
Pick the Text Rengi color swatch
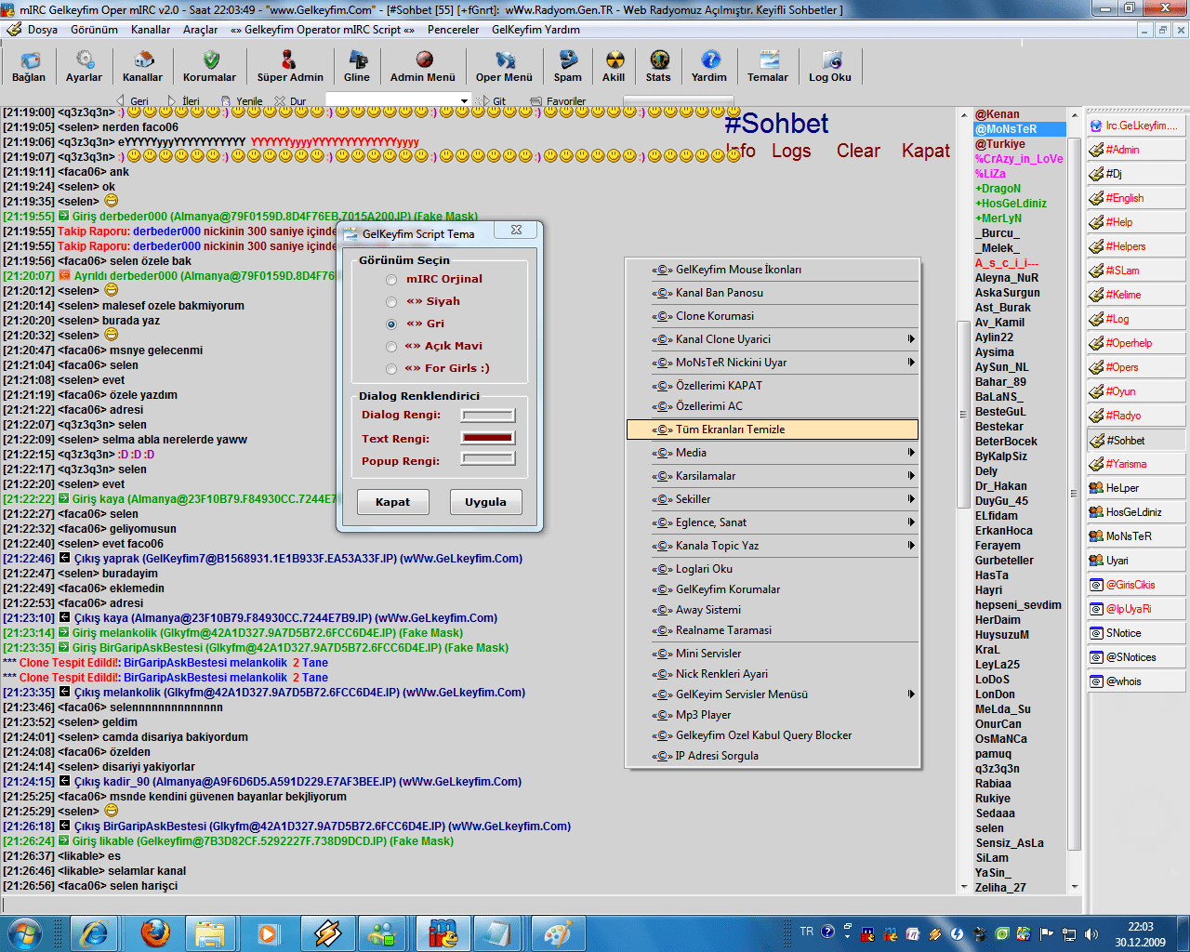(488, 438)
